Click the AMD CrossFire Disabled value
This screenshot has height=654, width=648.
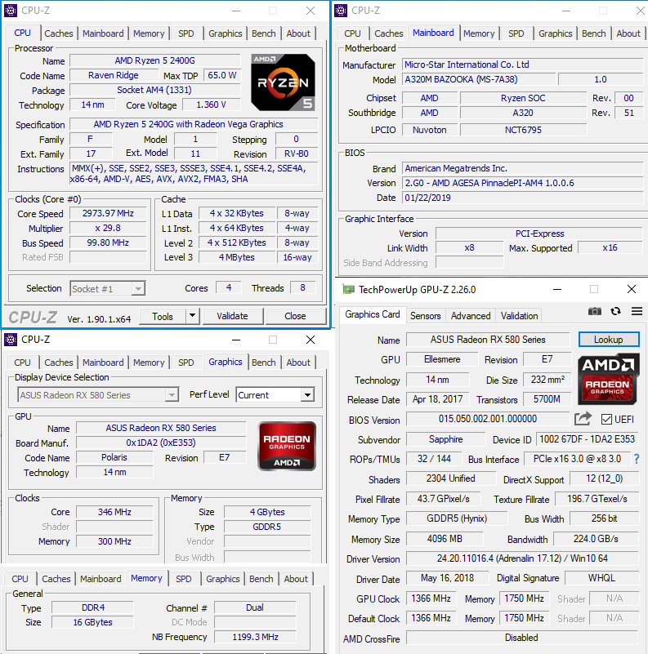(522, 638)
